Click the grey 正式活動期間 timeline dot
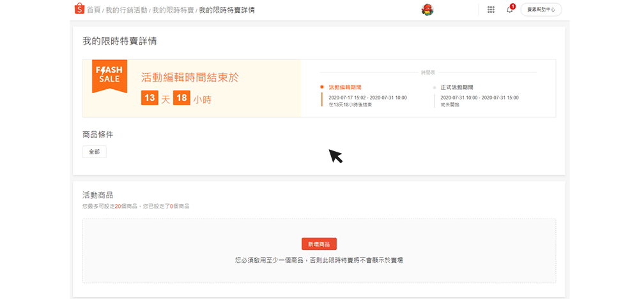 pos(434,87)
